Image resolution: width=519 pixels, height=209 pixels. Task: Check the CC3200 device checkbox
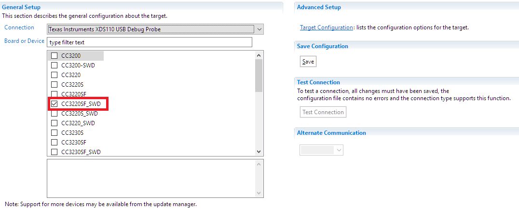point(55,55)
